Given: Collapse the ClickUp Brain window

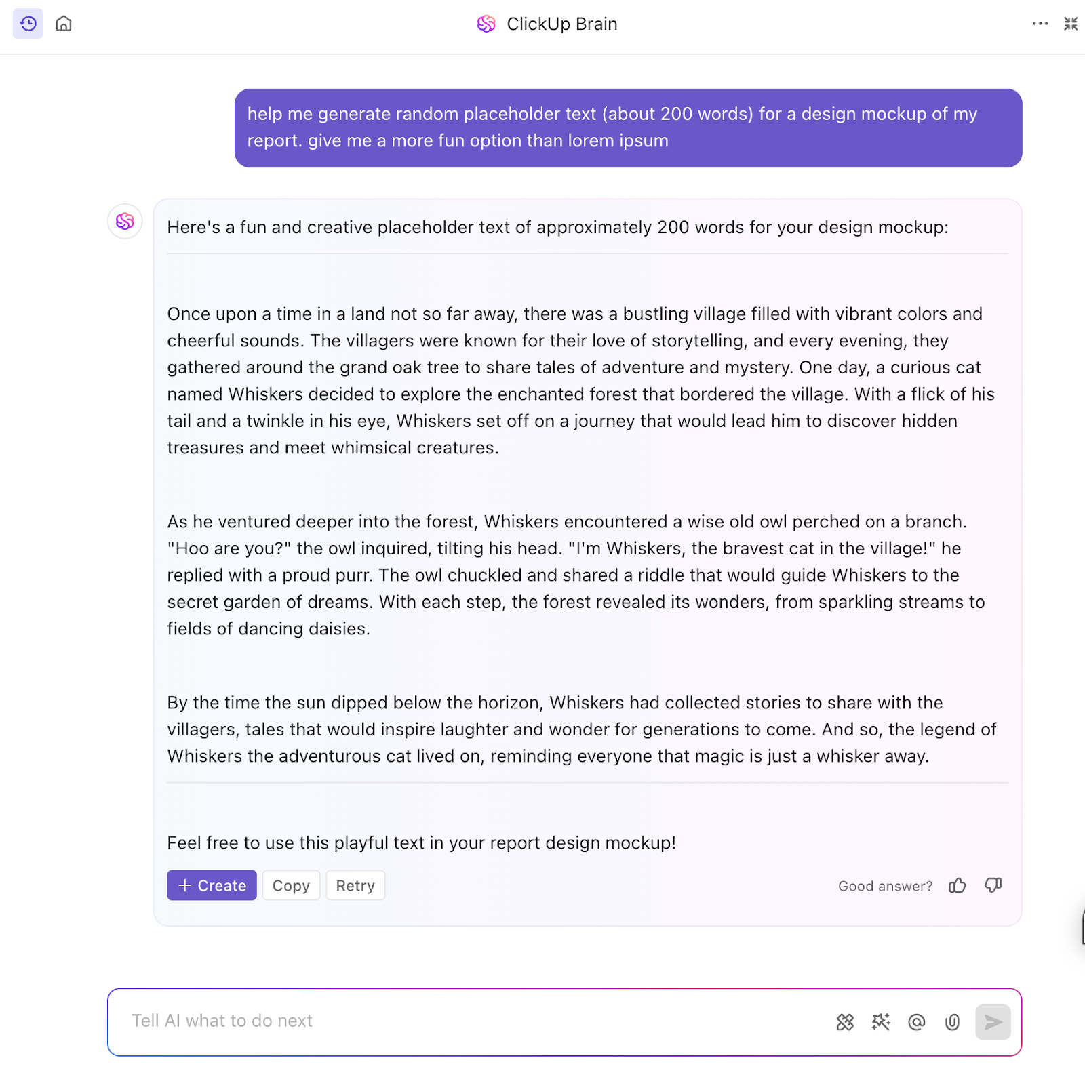Looking at the screenshot, I should [x=1070, y=24].
